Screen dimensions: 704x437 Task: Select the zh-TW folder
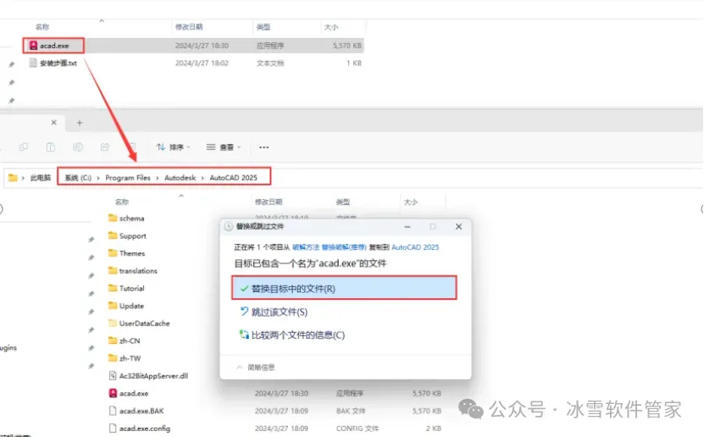(x=125, y=358)
